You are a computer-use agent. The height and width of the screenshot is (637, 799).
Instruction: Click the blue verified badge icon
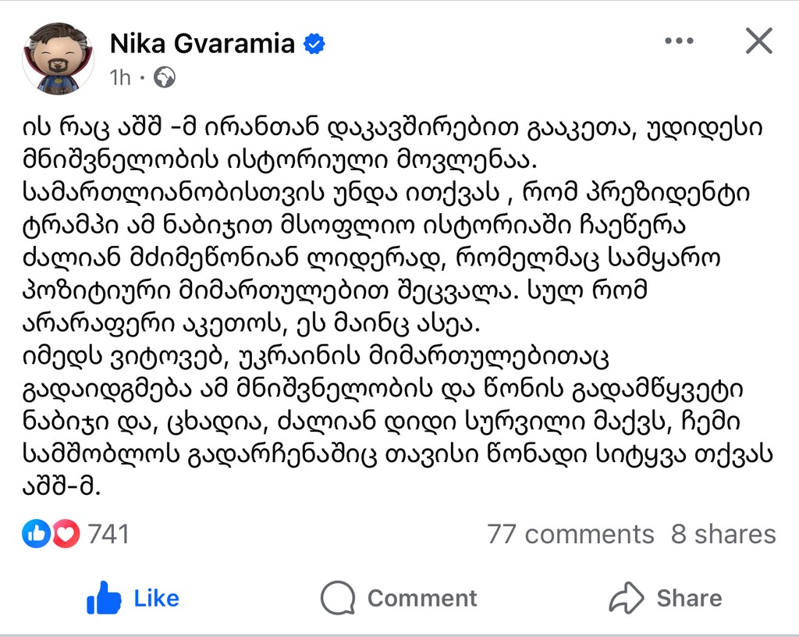[314, 44]
